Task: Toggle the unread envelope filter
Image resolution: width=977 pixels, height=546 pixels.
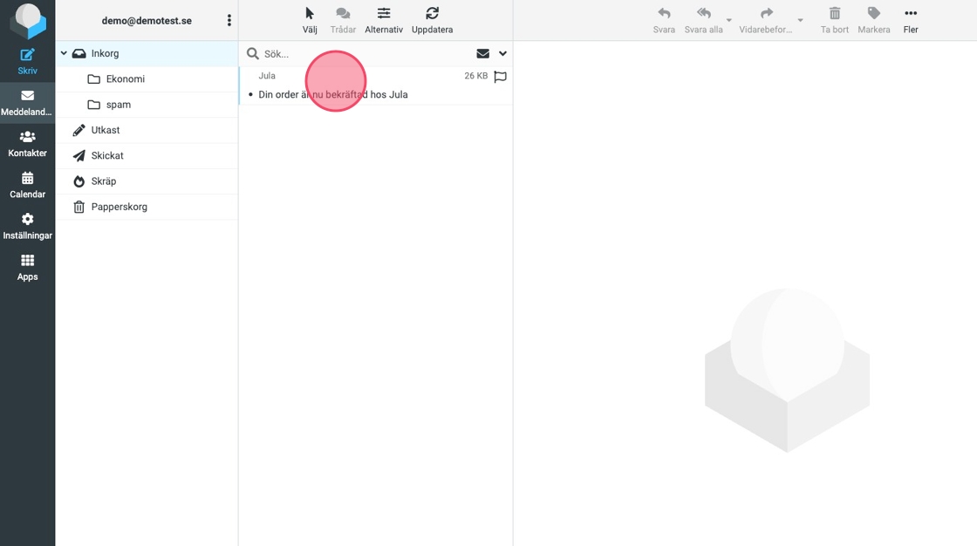Action: 482,54
